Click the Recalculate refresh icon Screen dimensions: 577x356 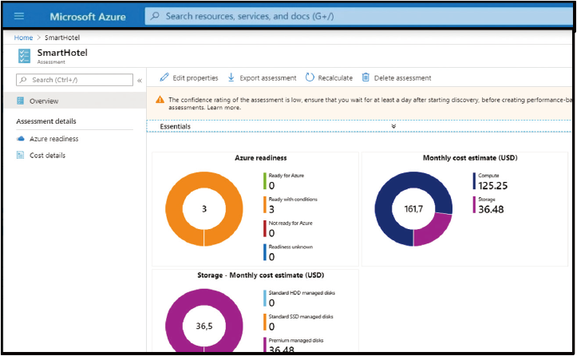pyautogui.click(x=310, y=77)
